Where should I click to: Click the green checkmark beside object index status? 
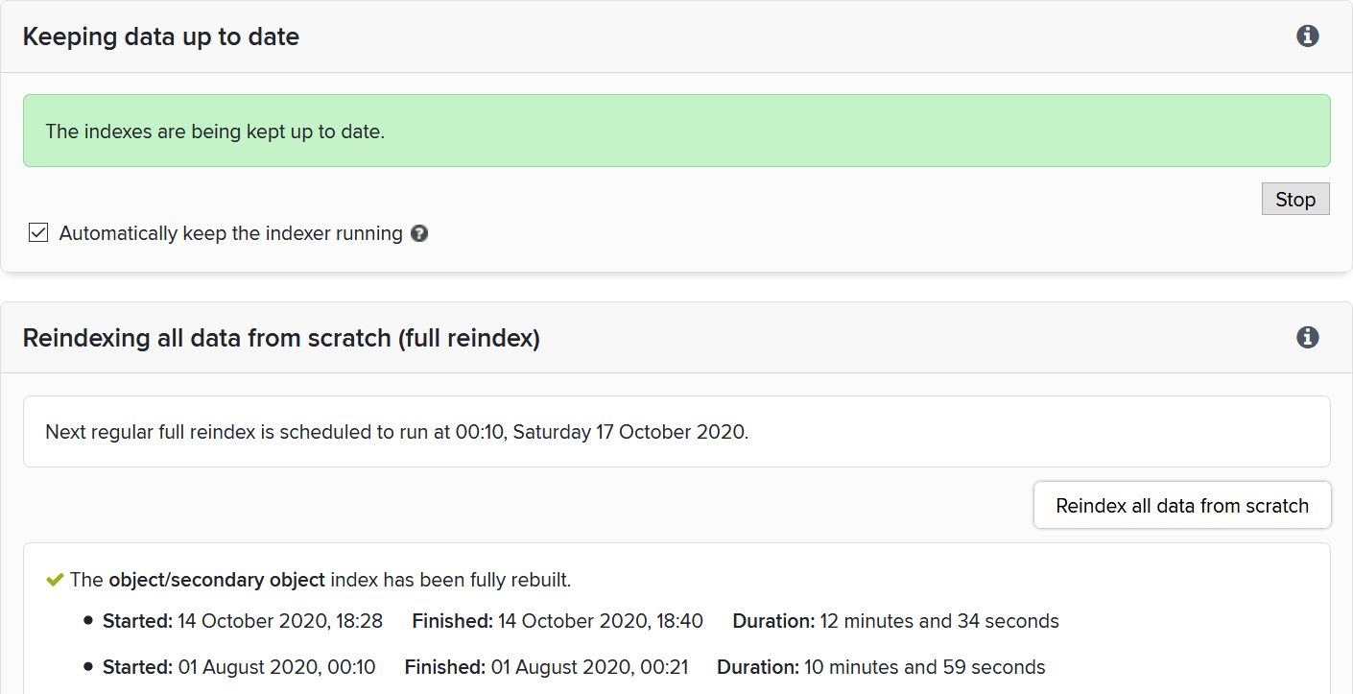click(x=55, y=580)
